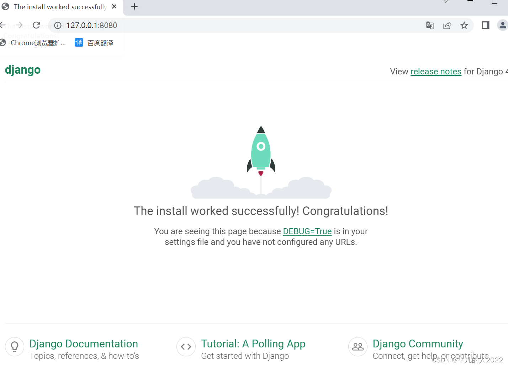The image size is (508, 367).
Task: Go forward with the forward arrow
Action: pyautogui.click(x=19, y=25)
